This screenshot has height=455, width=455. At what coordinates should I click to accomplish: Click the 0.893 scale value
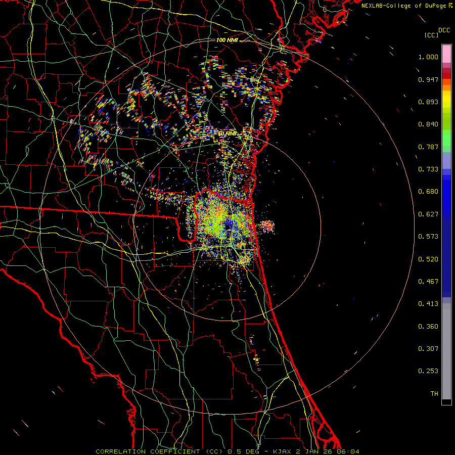[x=428, y=102]
